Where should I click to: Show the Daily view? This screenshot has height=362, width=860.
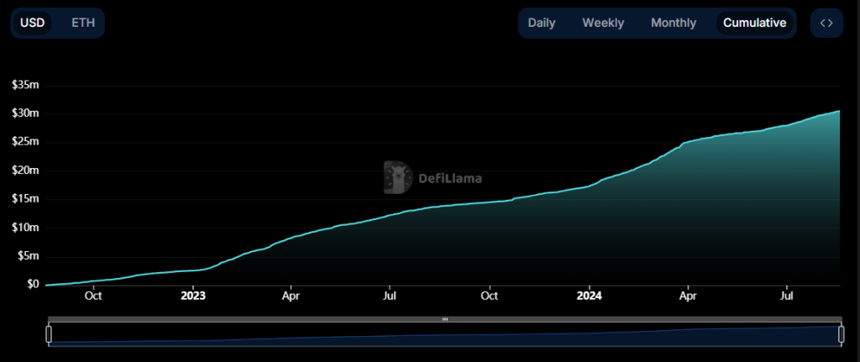click(542, 23)
